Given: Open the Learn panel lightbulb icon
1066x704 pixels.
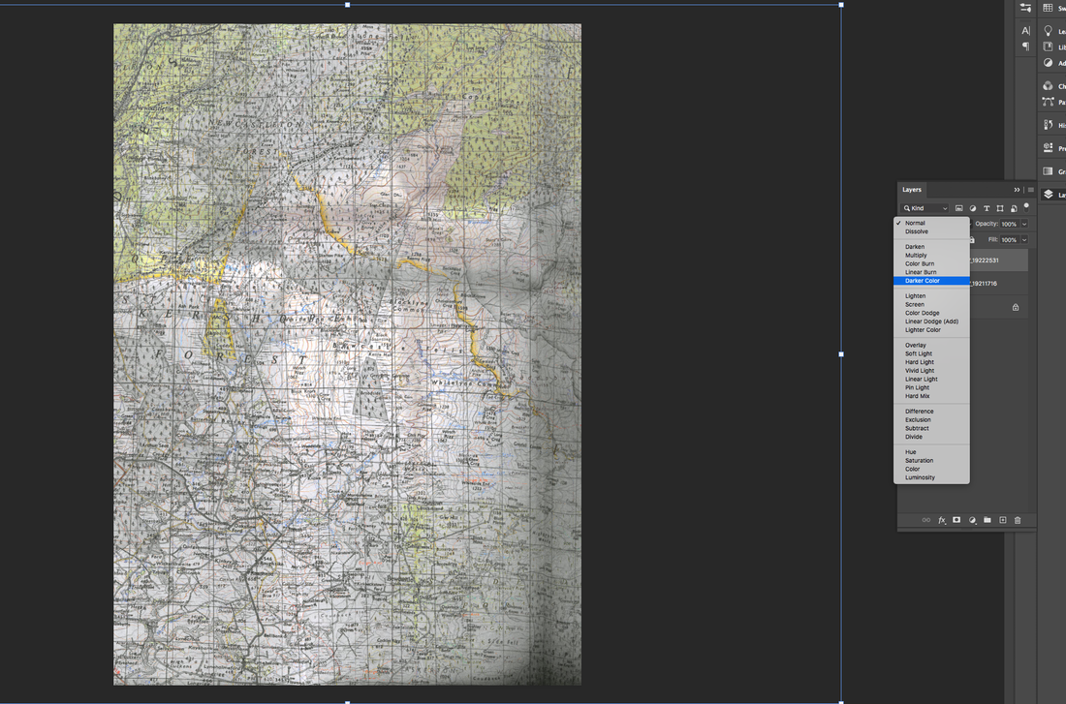Looking at the screenshot, I should [x=1048, y=31].
